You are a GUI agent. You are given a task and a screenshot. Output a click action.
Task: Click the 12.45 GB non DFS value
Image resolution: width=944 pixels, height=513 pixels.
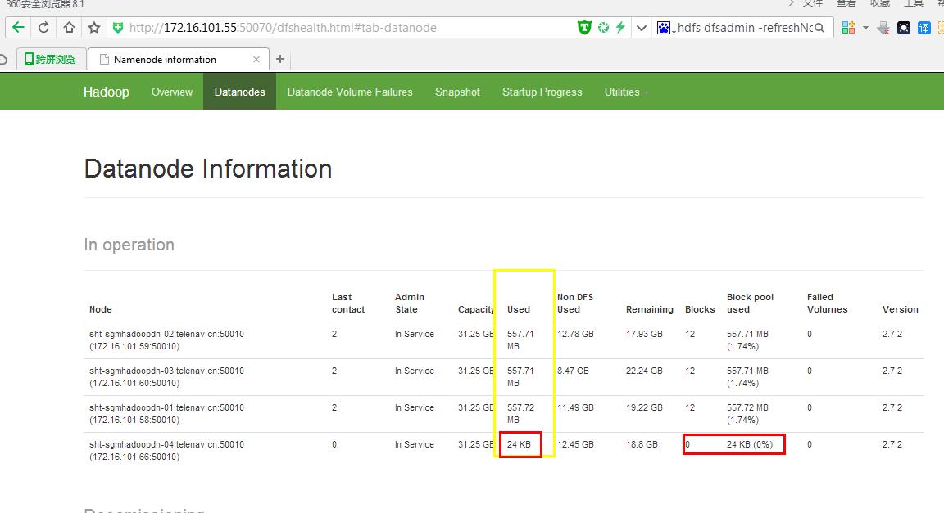[x=575, y=444]
